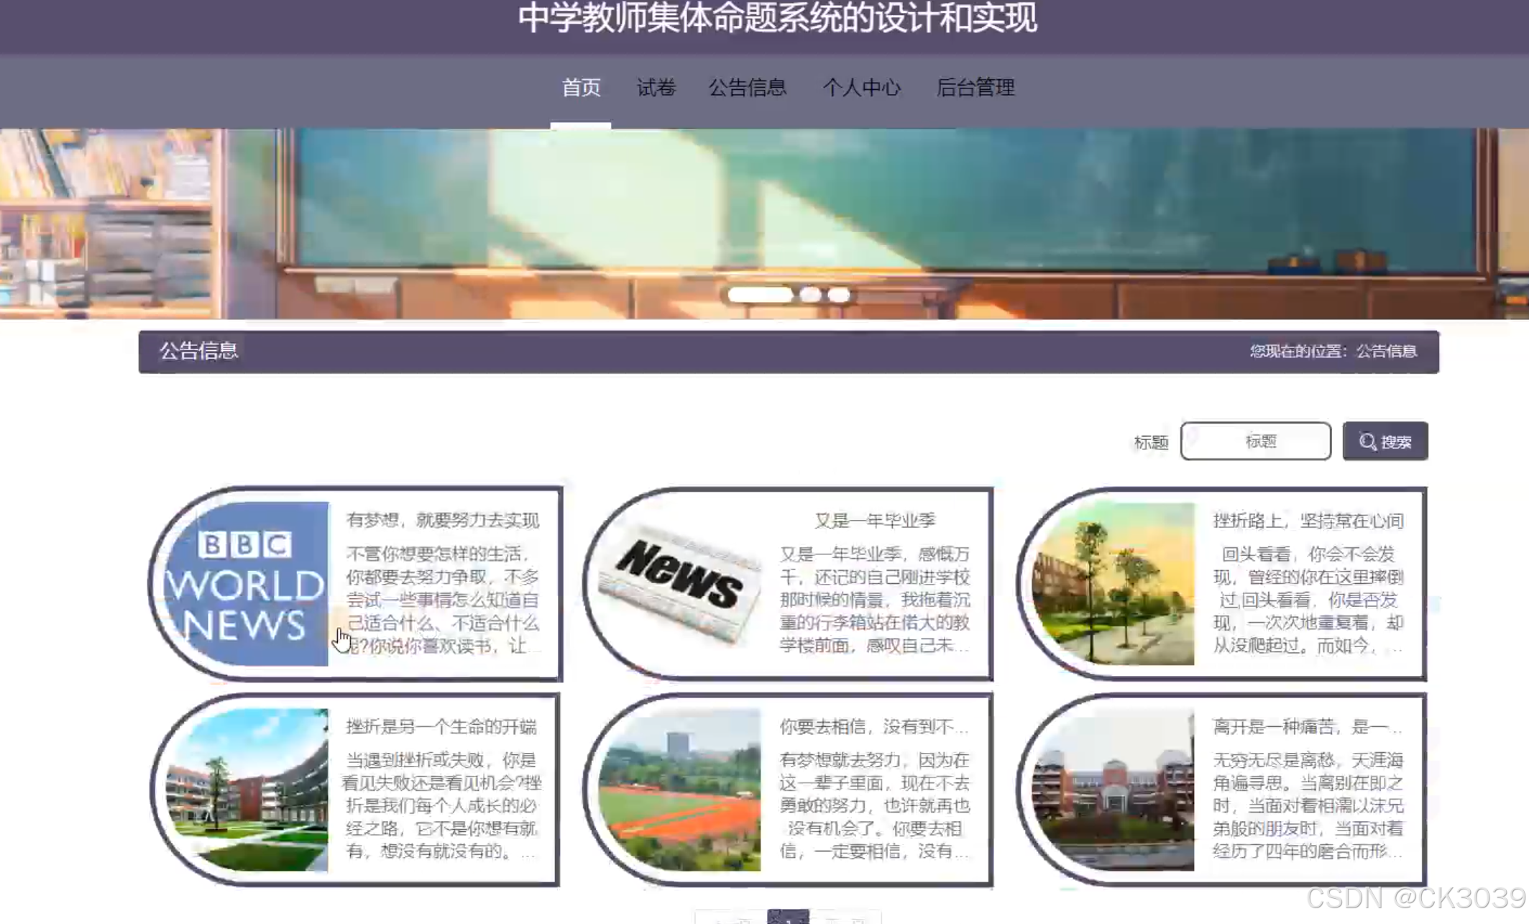
Task: Open 个人中心 from the top menu
Action: [861, 88]
